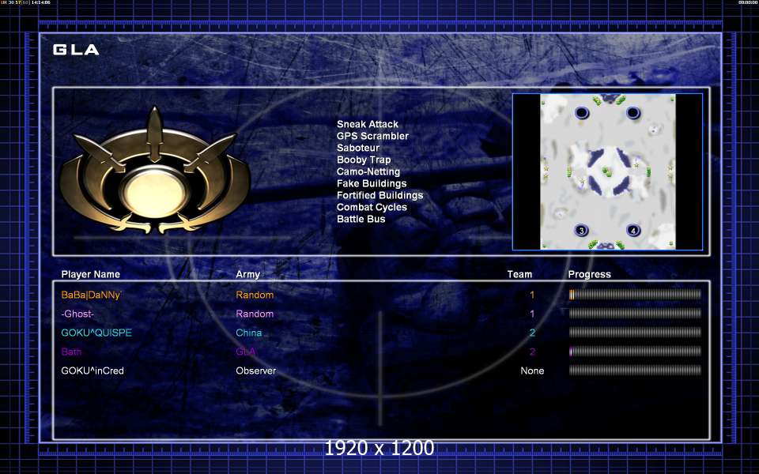
Task: Click the Camo-Netting entry
Action: pyautogui.click(x=368, y=171)
